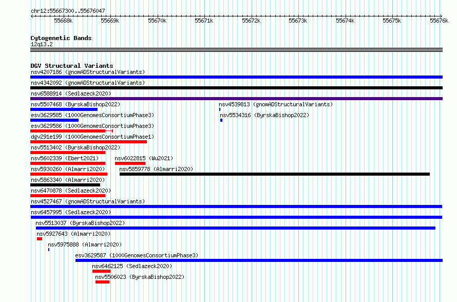Select the blue bar under nsv5507468
The width and height of the screenshot is (457, 302).
[64, 109]
